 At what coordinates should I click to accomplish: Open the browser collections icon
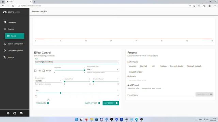[204, 6]
